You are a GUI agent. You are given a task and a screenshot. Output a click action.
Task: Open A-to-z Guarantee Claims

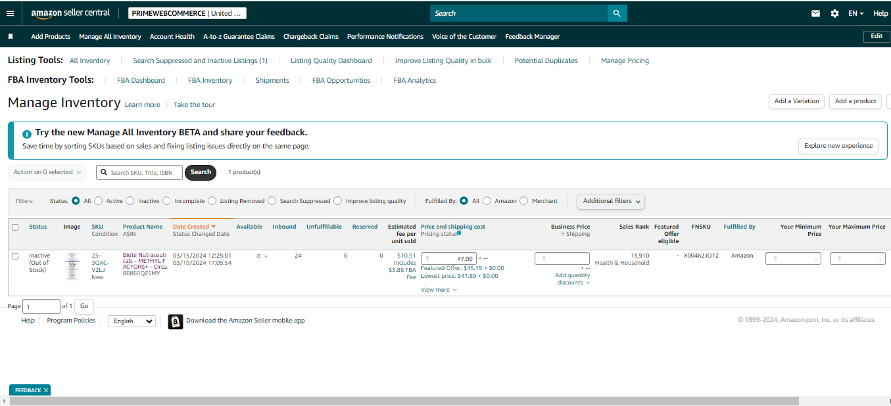[239, 37]
